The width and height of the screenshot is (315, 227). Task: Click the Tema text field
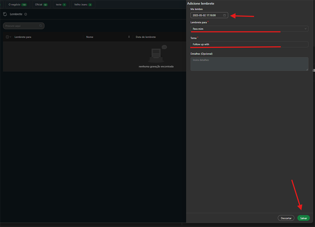point(249,44)
